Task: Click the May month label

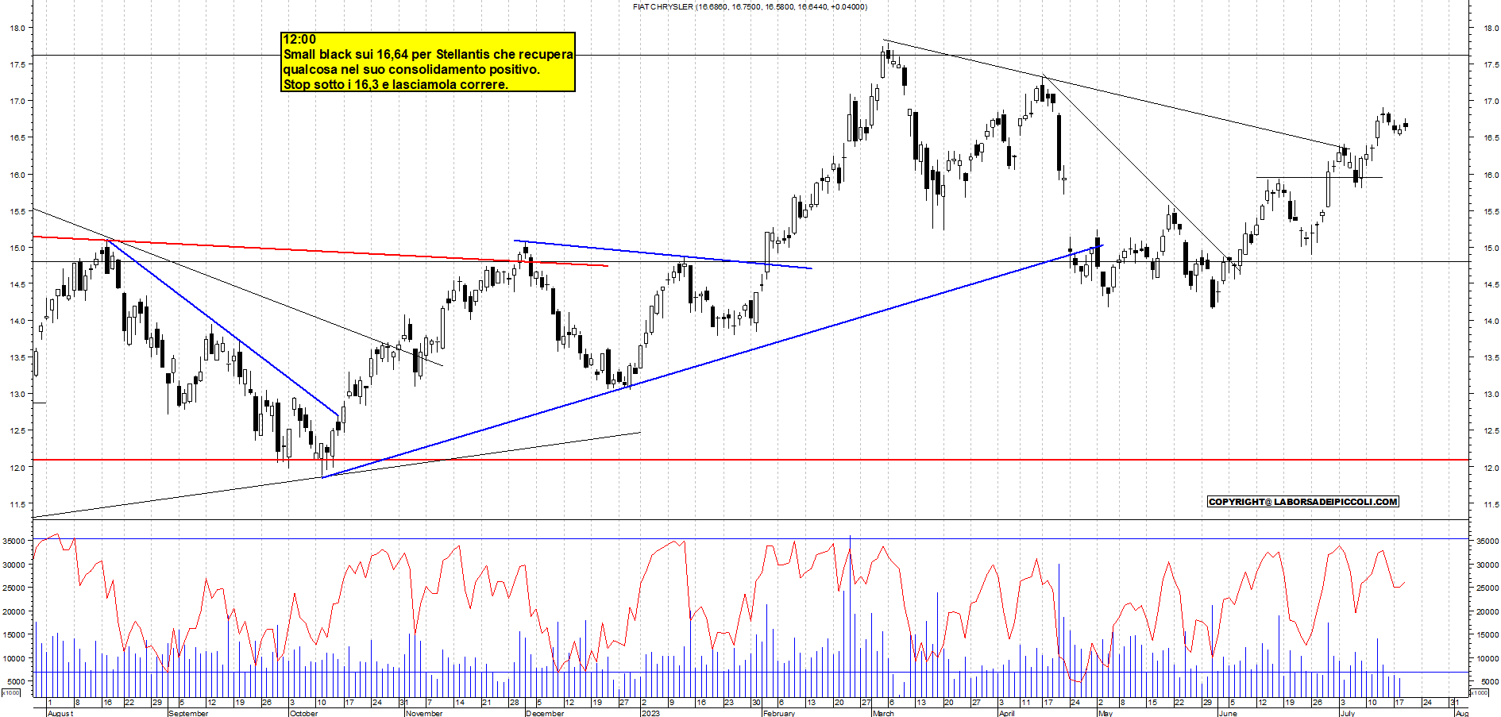Action: click(1105, 713)
